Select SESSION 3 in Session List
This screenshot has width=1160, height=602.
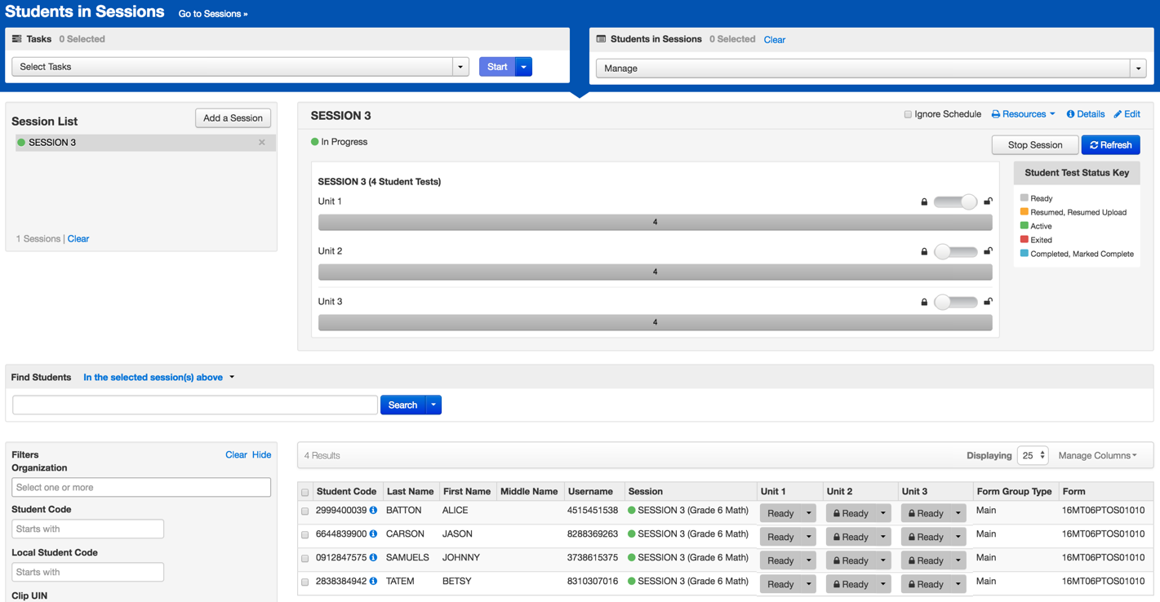pyautogui.click(x=53, y=143)
